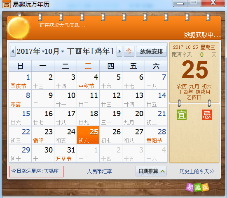
Task: Open the year dropdown next to 2017年
Action: [43, 51]
